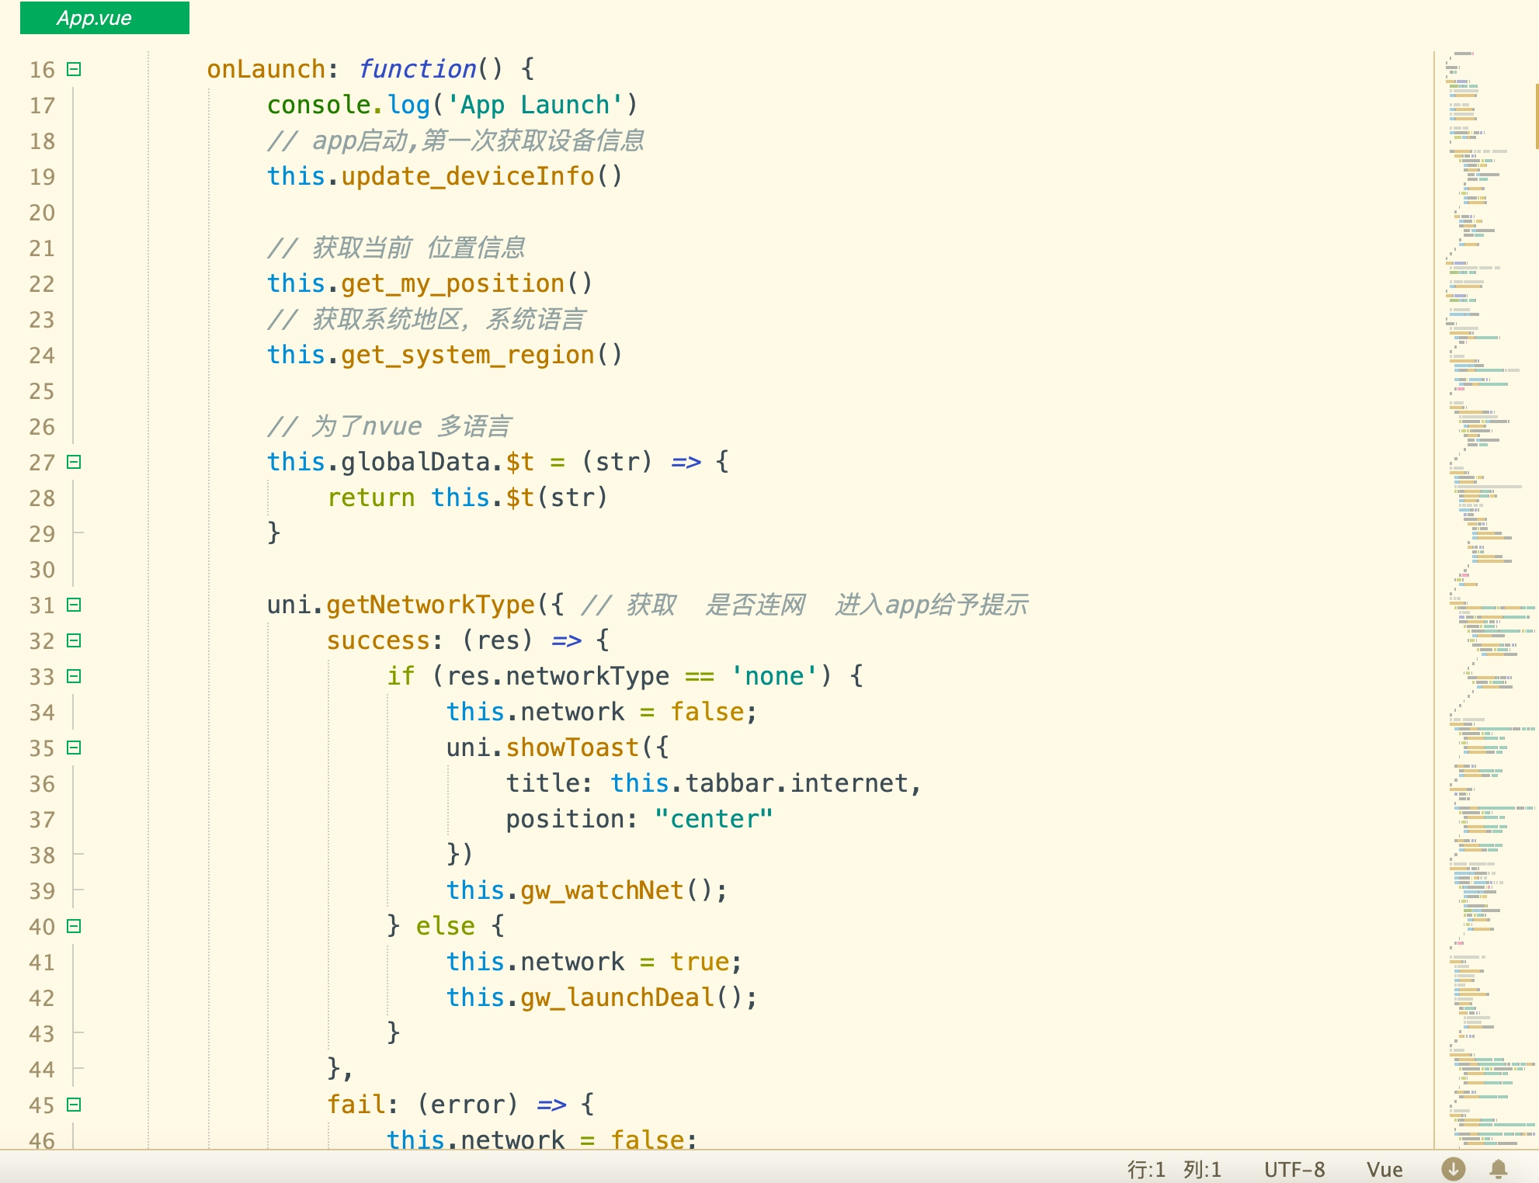Collapse the fail callback fold at line 45
This screenshot has width=1539, height=1183.
(x=74, y=1105)
